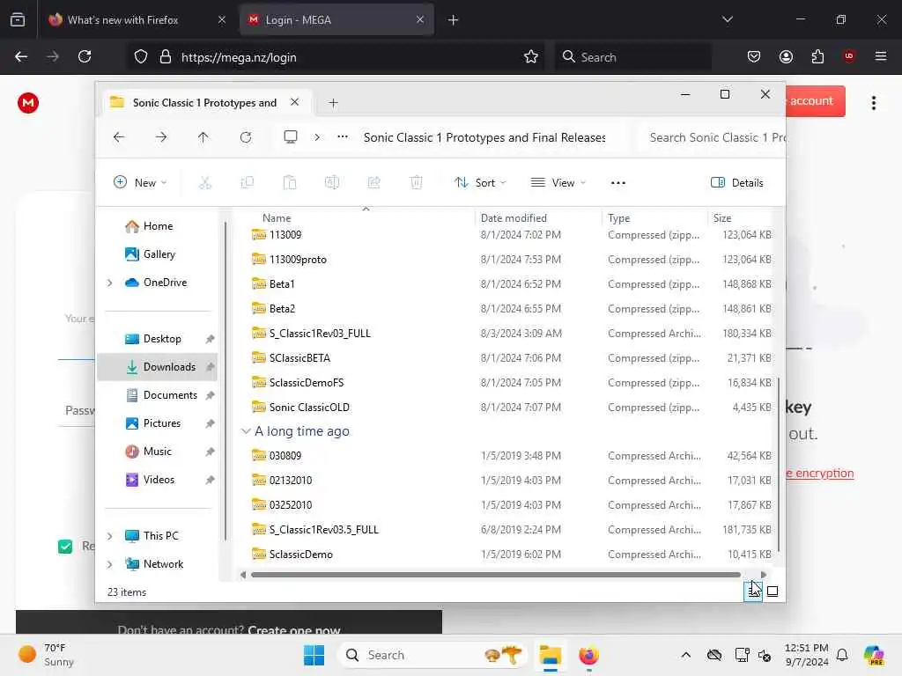Image resolution: width=902 pixels, height=676 pixels.
Task: Bookmark this page with the star icon
Action: click(x=531, y=56)
